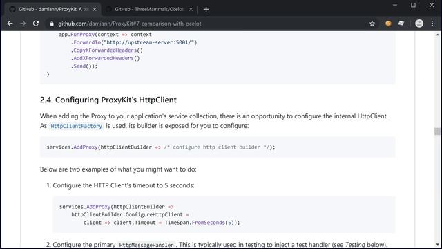Click the TimeSpan.FromSeconds(5) code line

click(x=162, y=223)
